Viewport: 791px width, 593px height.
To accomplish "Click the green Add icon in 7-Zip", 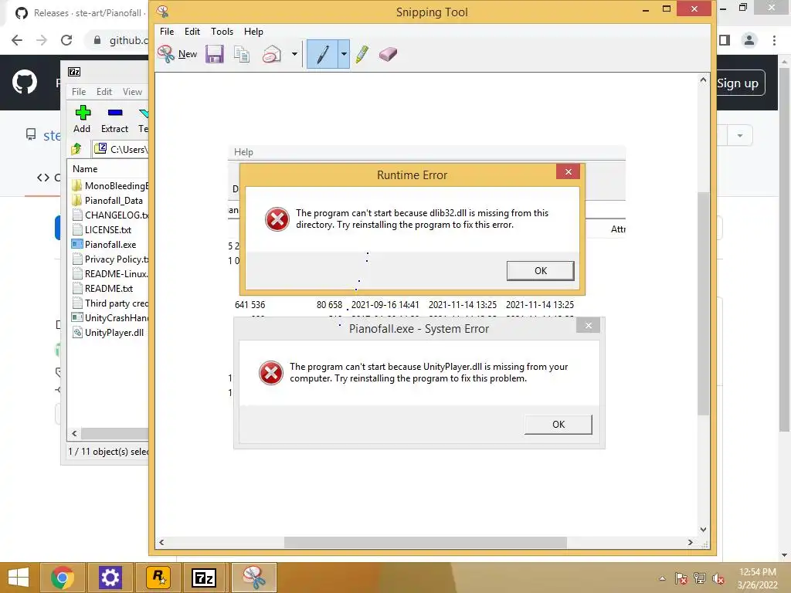I will click(82, 113).
